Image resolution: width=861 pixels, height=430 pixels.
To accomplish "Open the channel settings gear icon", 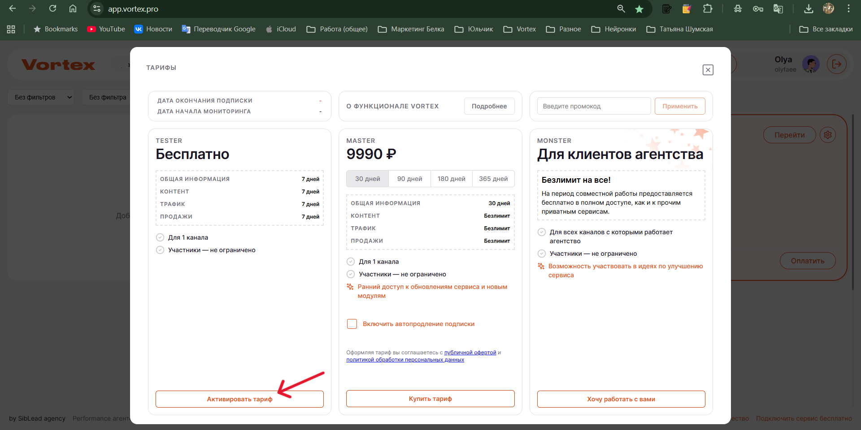I will [x=827, y=134].
